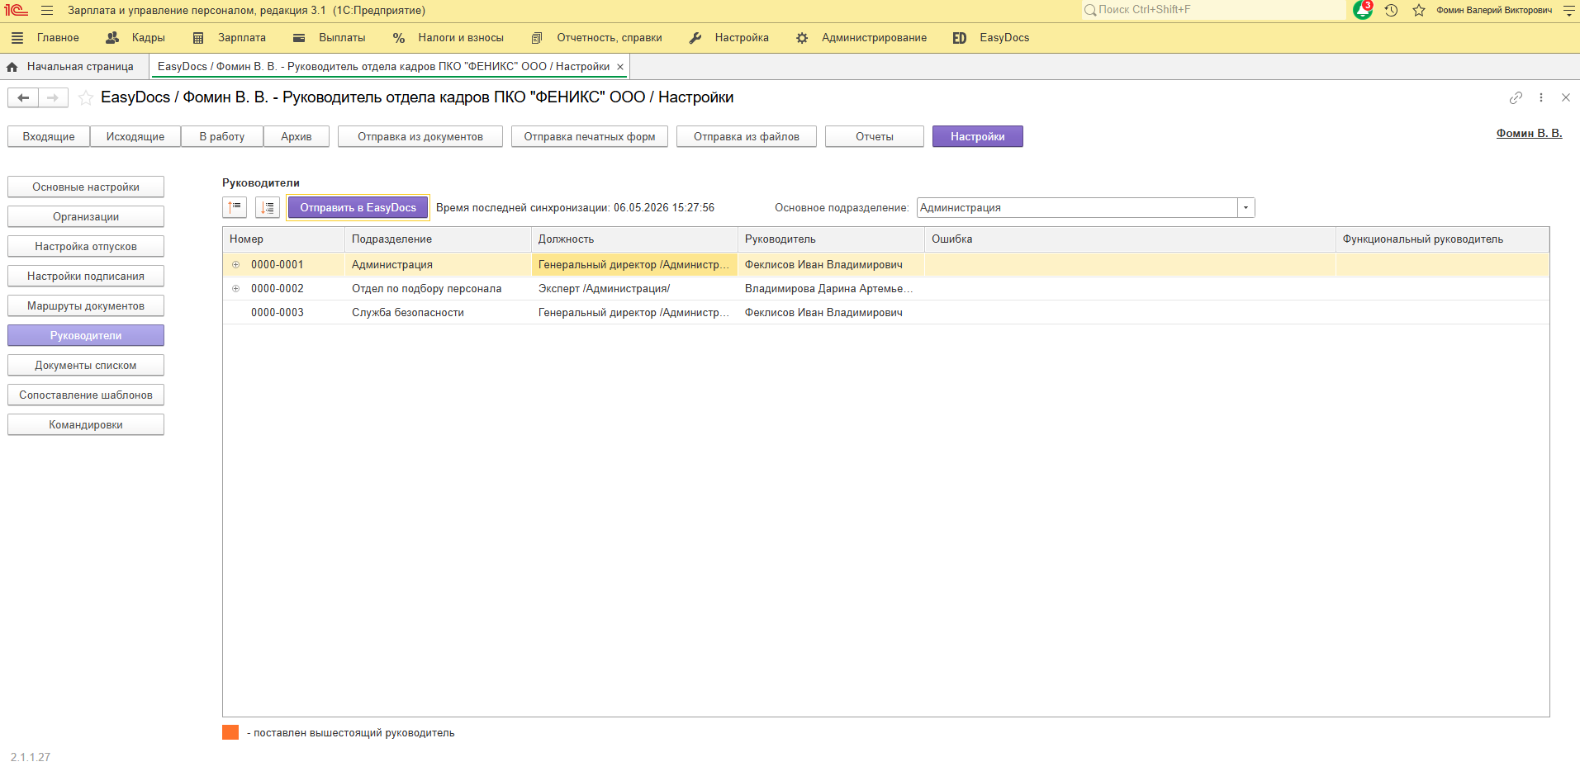Open Основные настройки in sidebar
The height and width of the screenshot is (776, 1580).
click(86, 187)
